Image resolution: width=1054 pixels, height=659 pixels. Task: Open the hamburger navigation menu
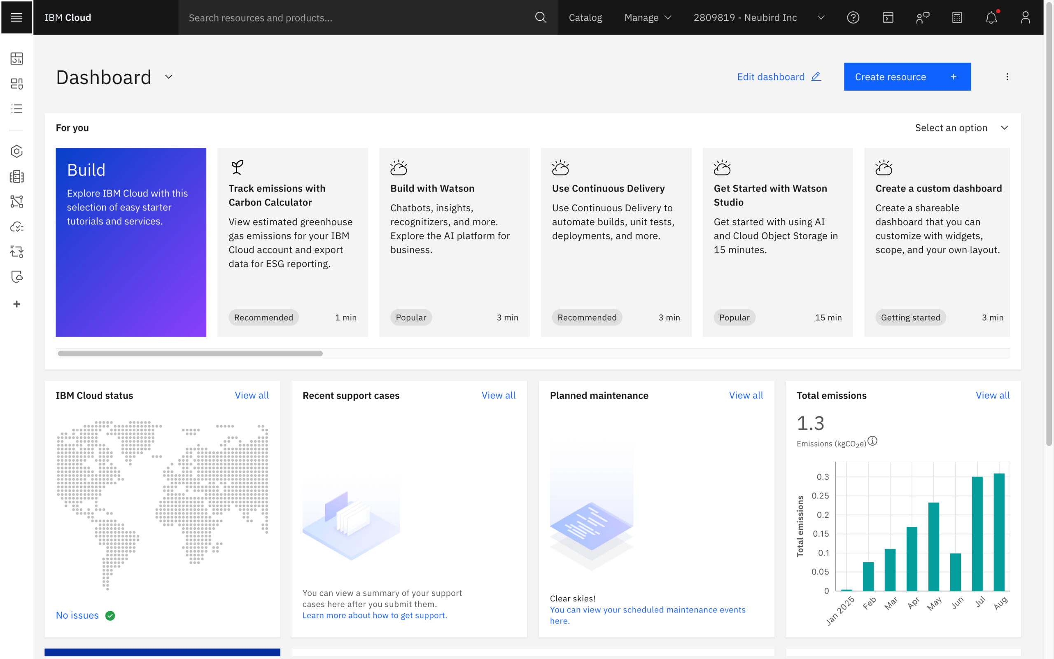[x=16, y=17]
